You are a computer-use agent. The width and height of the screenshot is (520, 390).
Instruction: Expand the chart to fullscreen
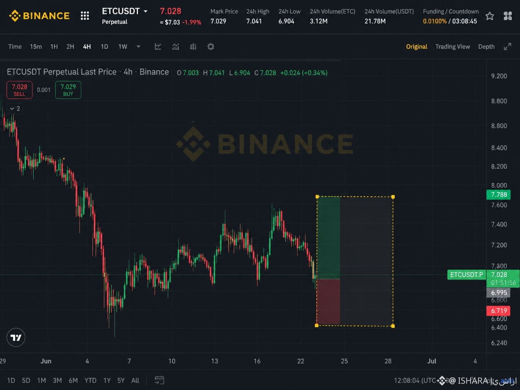point(507,47)
